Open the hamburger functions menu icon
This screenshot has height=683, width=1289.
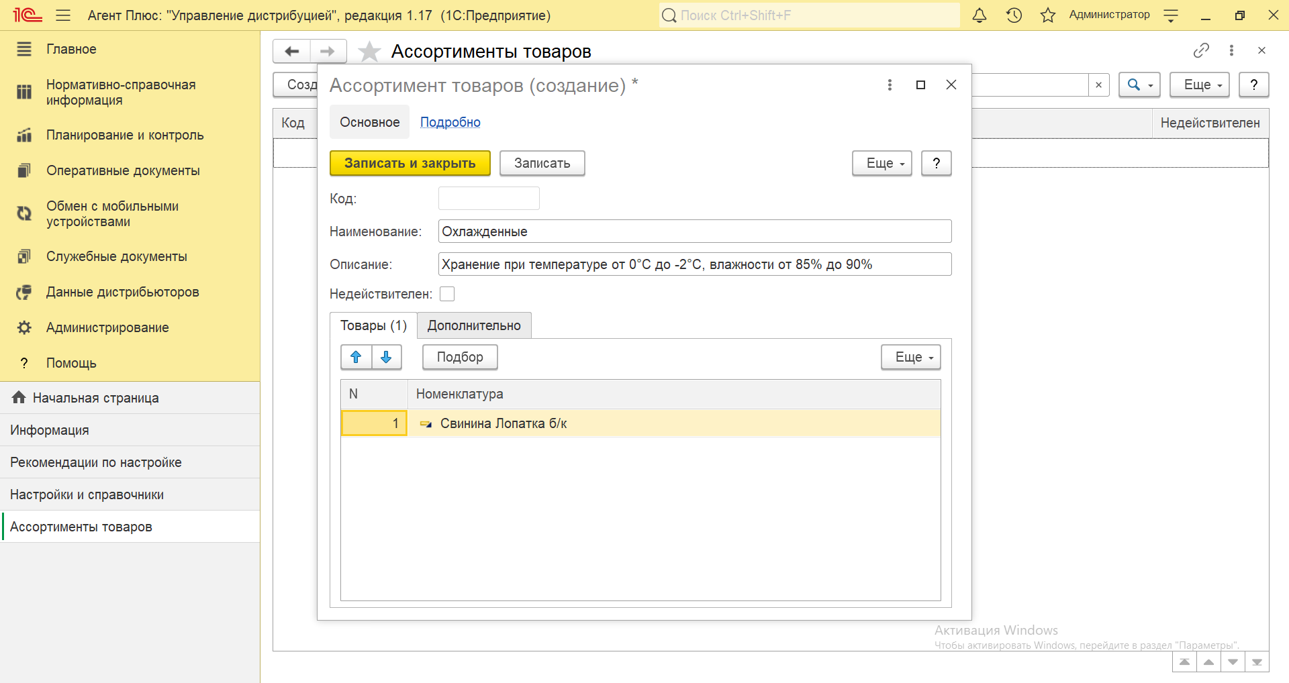click(x=63, y=15)
